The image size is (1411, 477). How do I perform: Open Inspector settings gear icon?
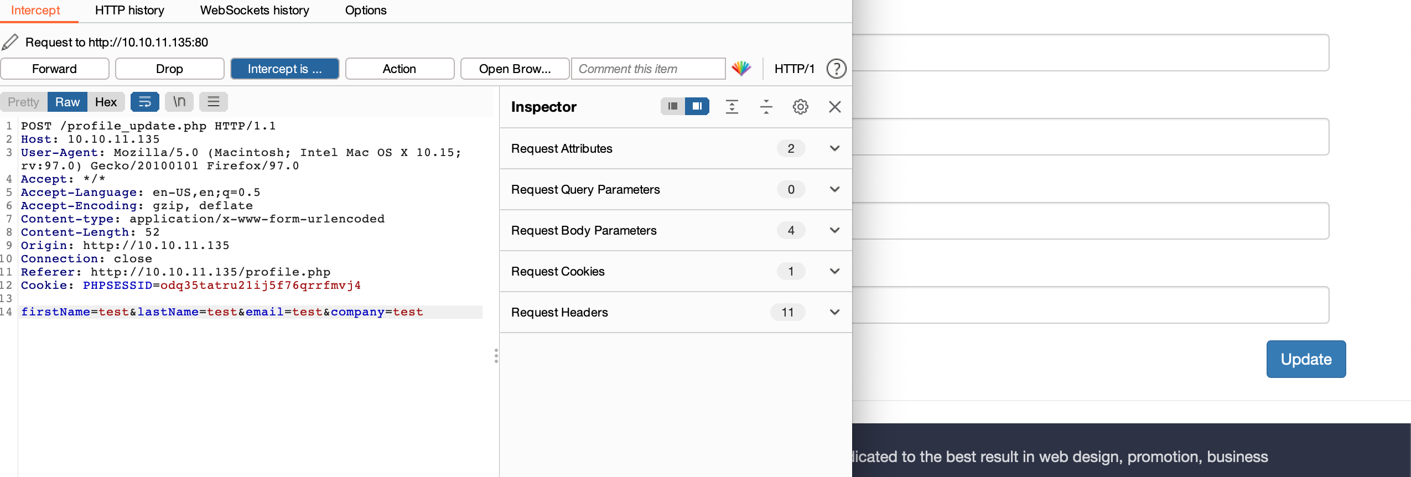[801, 106]
